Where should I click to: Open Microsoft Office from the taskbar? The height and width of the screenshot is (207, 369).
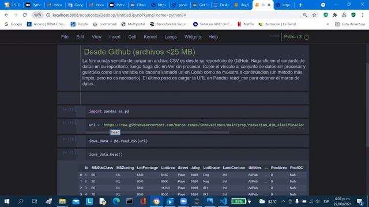click(x=143, y=201)
